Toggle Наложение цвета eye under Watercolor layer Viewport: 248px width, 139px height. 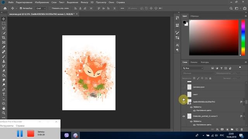(194, 125)
